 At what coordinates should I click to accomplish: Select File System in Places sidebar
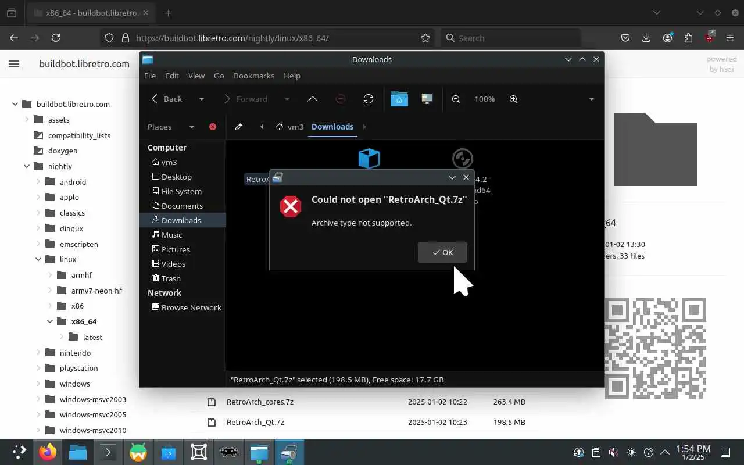coord(182,191)
